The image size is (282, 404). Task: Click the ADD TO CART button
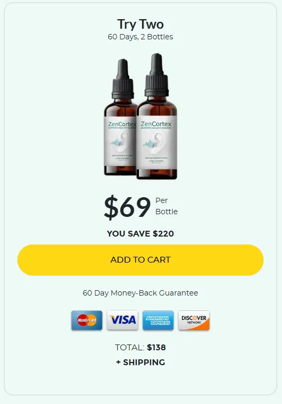(x=140, y=260)
